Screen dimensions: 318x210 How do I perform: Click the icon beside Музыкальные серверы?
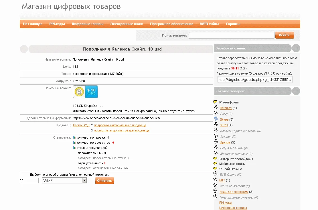pos(215,196)
